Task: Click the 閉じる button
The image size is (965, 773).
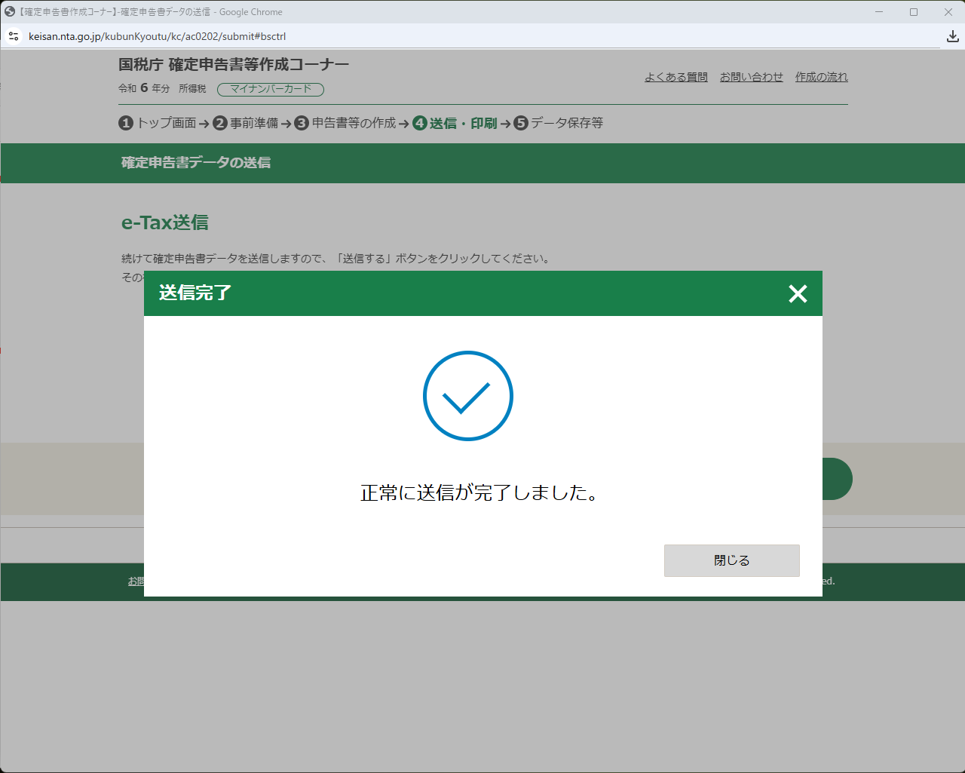Action: (x=731, y=560)
